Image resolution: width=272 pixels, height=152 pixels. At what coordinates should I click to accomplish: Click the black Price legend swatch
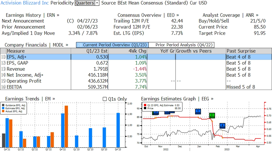point(145,108)
